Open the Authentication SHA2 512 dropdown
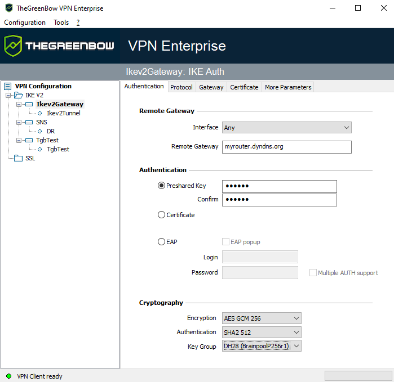394x382 pixels. (262, 332)
